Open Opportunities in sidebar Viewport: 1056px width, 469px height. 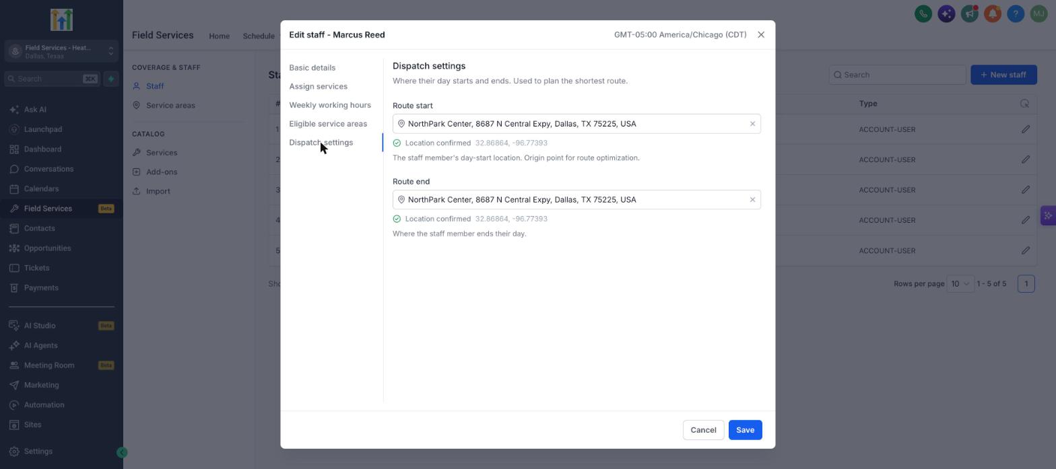61,248
